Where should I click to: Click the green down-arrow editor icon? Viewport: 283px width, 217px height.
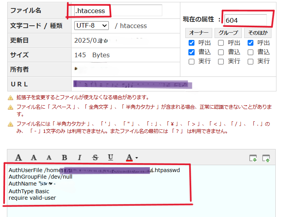tap(253, 158)
